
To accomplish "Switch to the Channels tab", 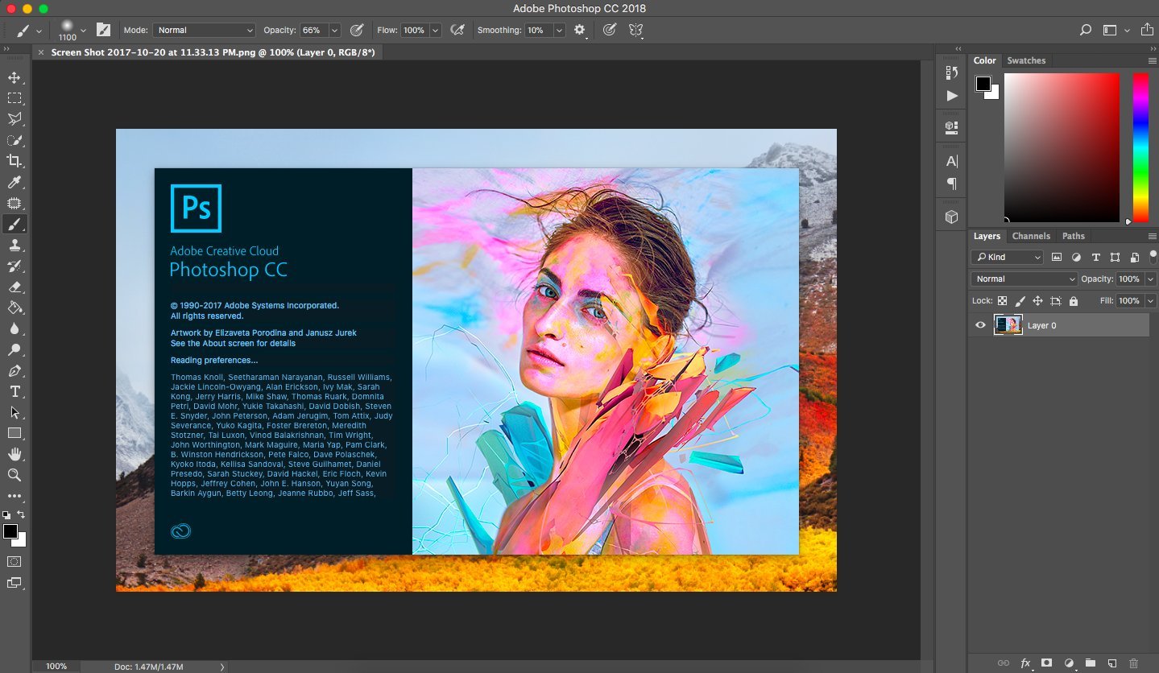I will (1031, 236).
